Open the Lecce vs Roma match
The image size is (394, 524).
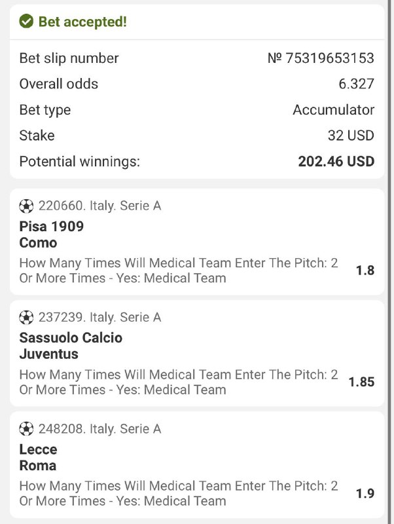[38, 457]
